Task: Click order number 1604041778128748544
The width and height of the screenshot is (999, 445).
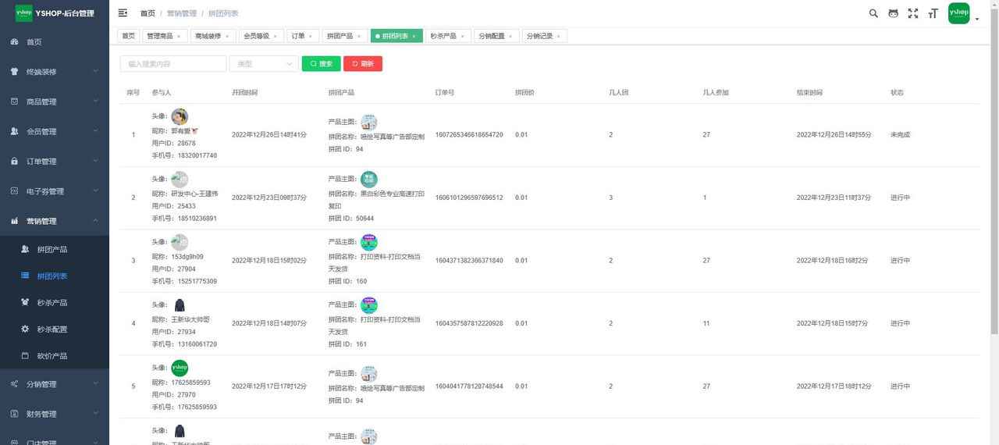Action: tap(469, 386)
